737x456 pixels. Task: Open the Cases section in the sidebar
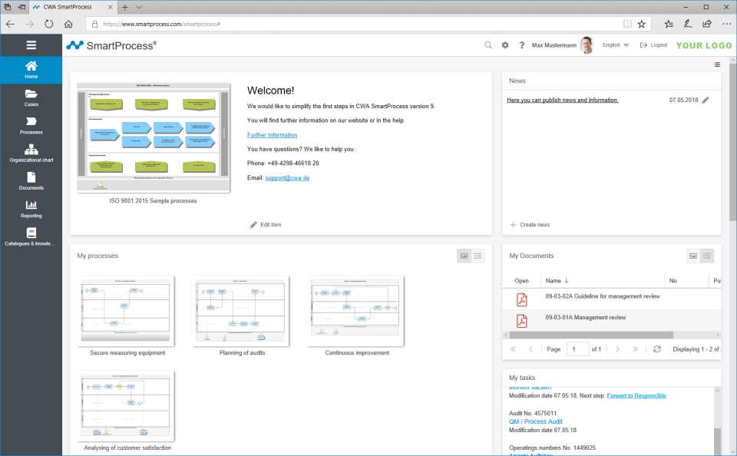[31, 98]
